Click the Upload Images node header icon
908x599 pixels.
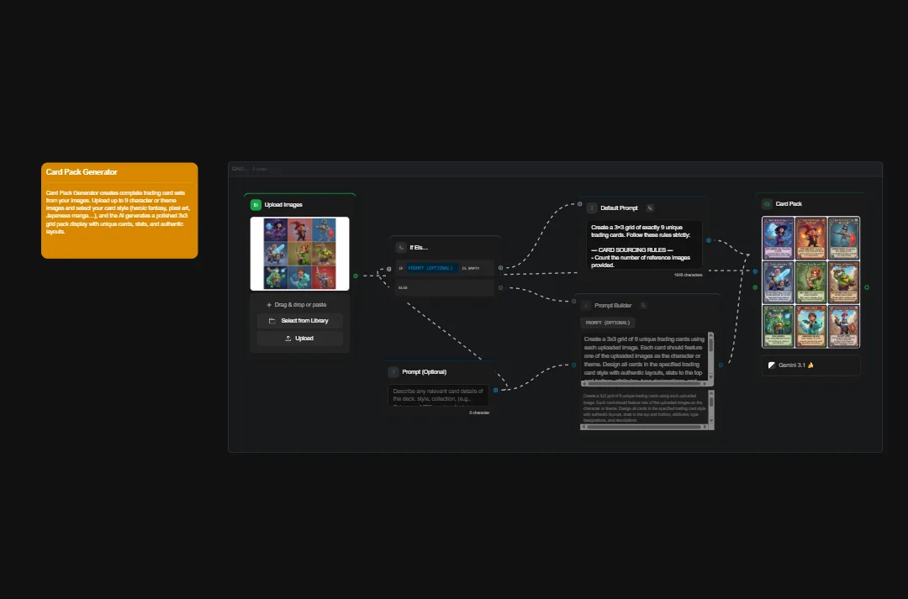[x=256, y=205]
